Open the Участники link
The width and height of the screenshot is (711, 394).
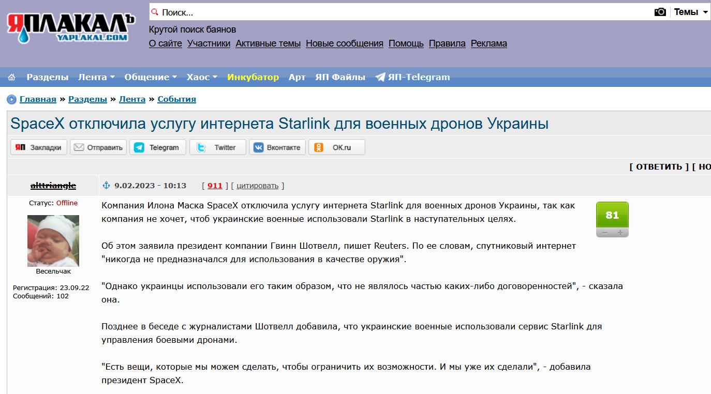209,43
